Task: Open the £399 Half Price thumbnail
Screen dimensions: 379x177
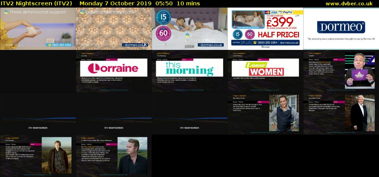Action: point(265,29)
